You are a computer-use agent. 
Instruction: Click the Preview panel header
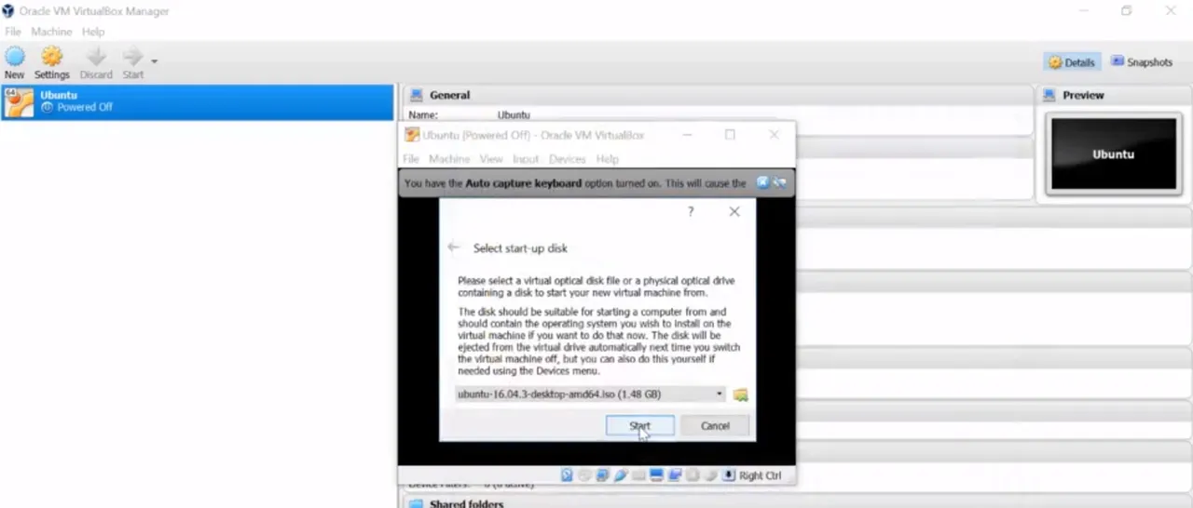(1112, 95)
